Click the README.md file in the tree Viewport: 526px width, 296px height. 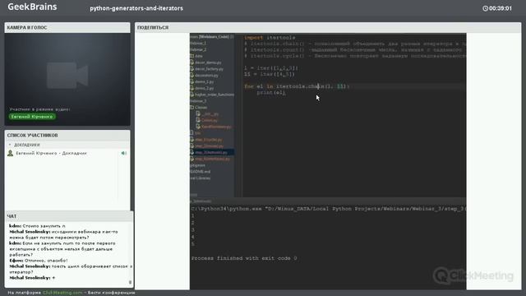click(x=201, y=172)
